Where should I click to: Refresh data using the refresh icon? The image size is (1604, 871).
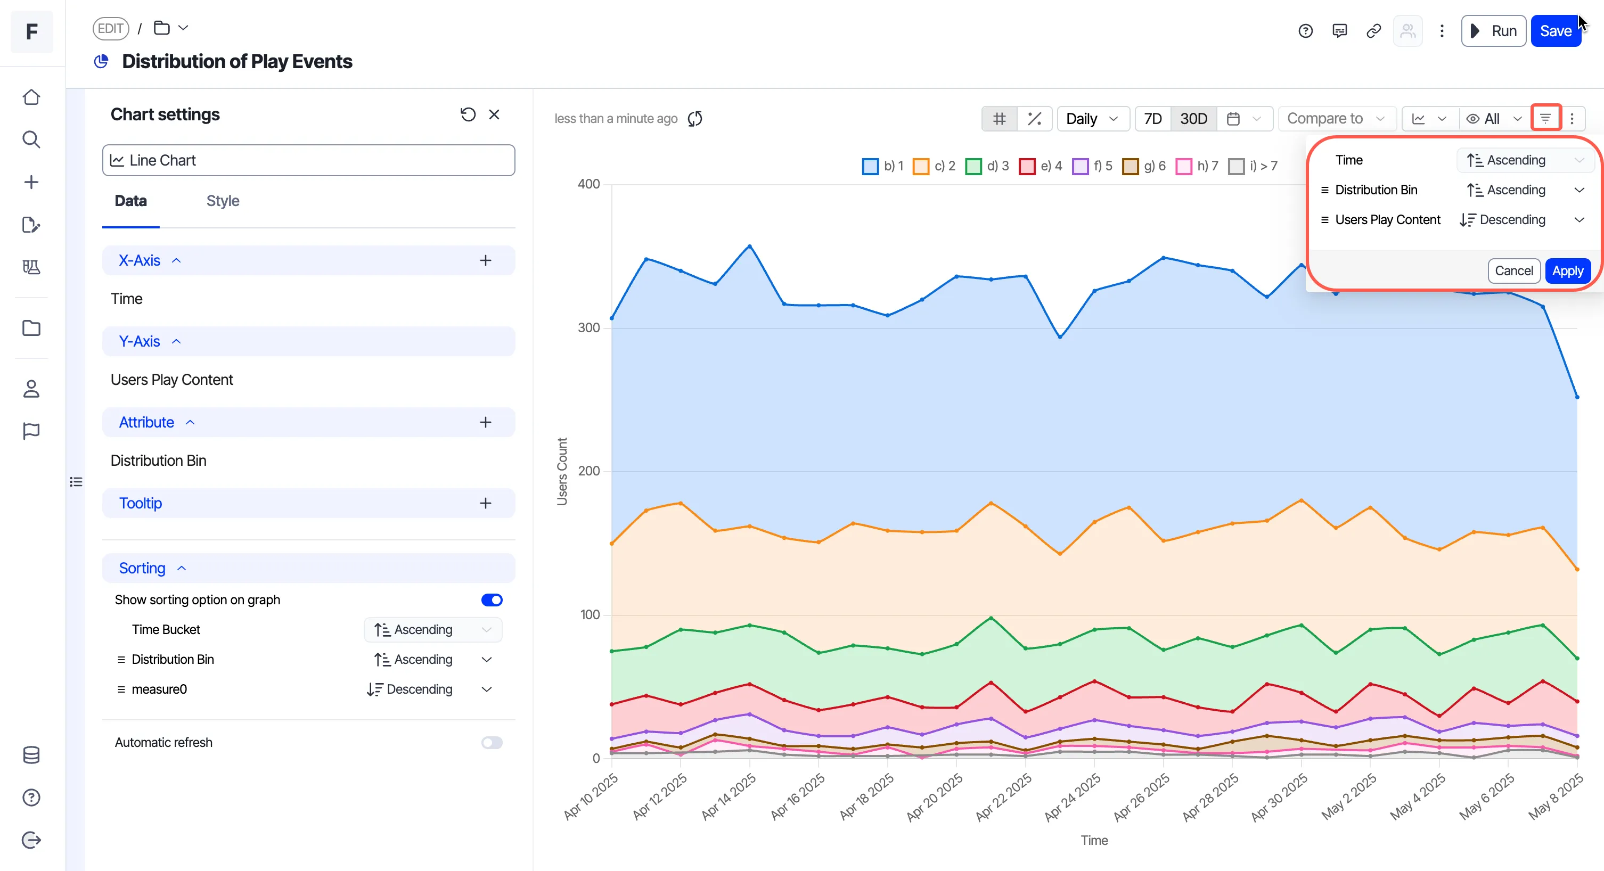click(x=695, y=118)
